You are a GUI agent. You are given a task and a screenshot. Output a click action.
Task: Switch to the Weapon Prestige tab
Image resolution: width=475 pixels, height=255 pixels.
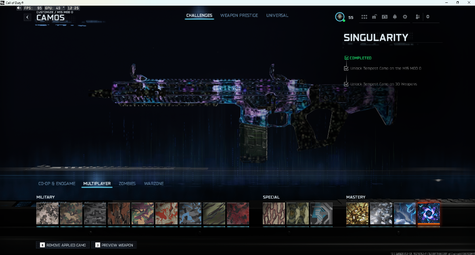(x=239, y=15)
